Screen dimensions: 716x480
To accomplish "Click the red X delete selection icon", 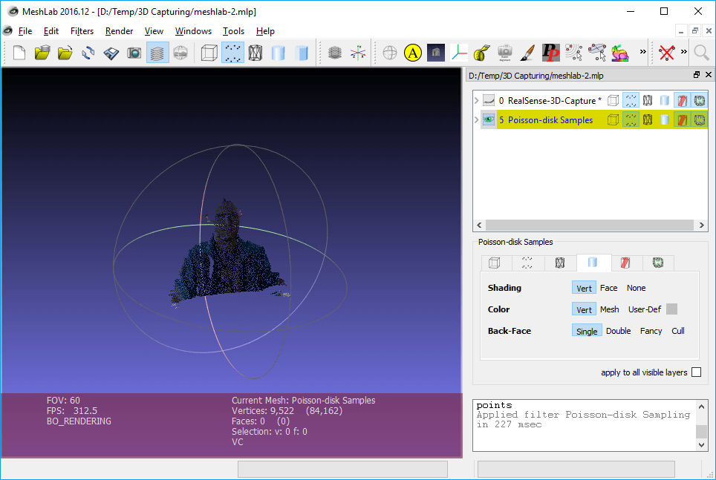I will pos(667,53).
